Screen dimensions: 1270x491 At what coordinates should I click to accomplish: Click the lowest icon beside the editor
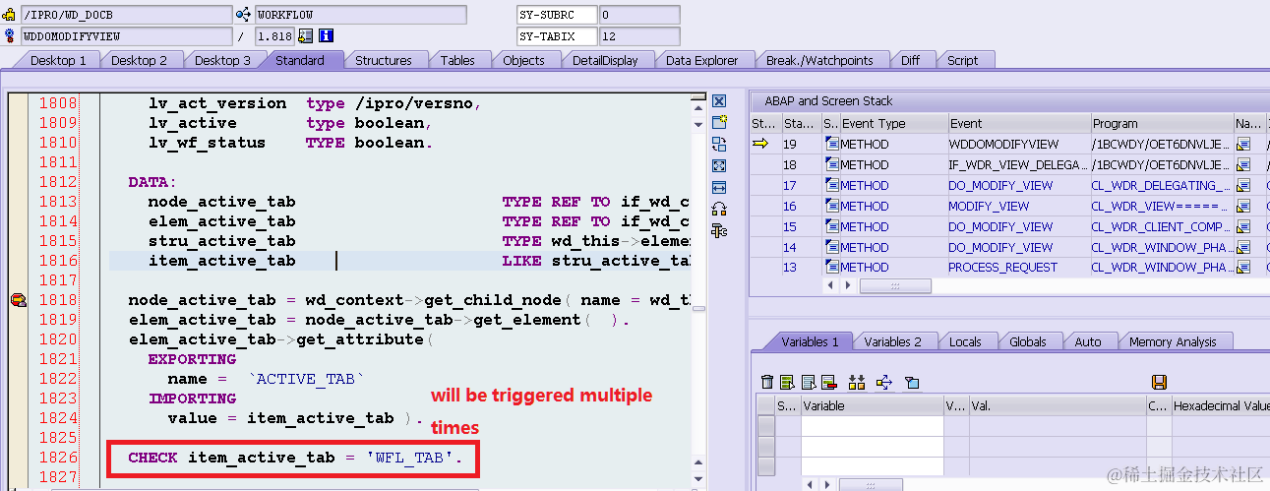pyautogui.click(x=719, y=230)
